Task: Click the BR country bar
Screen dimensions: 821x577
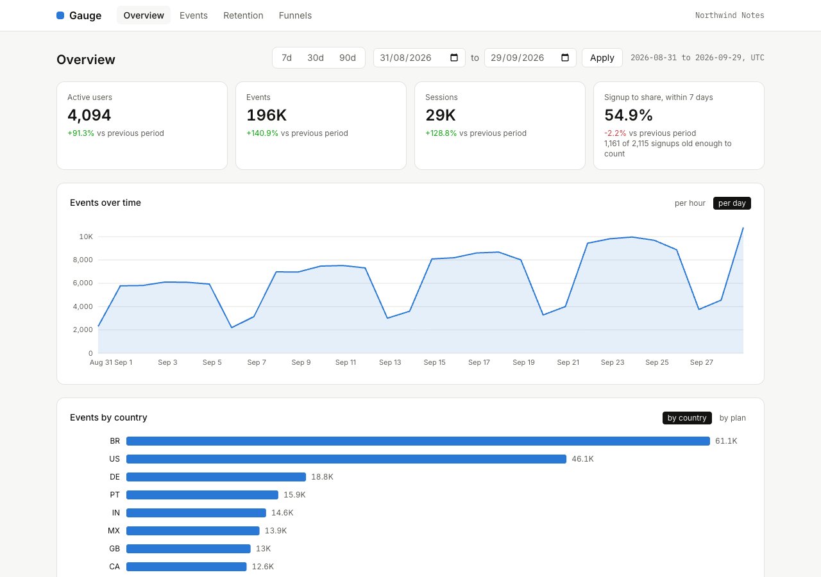Action: (418, 441)
